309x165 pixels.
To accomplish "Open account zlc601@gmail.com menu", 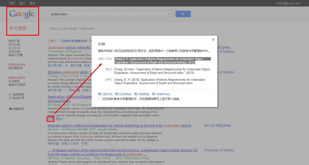I will pos(287,3).
